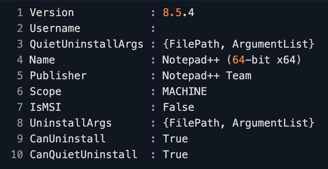Click line number 10 in the gutter
The width and height of the screenshot is (328, 169).
(x=17, y=155)
